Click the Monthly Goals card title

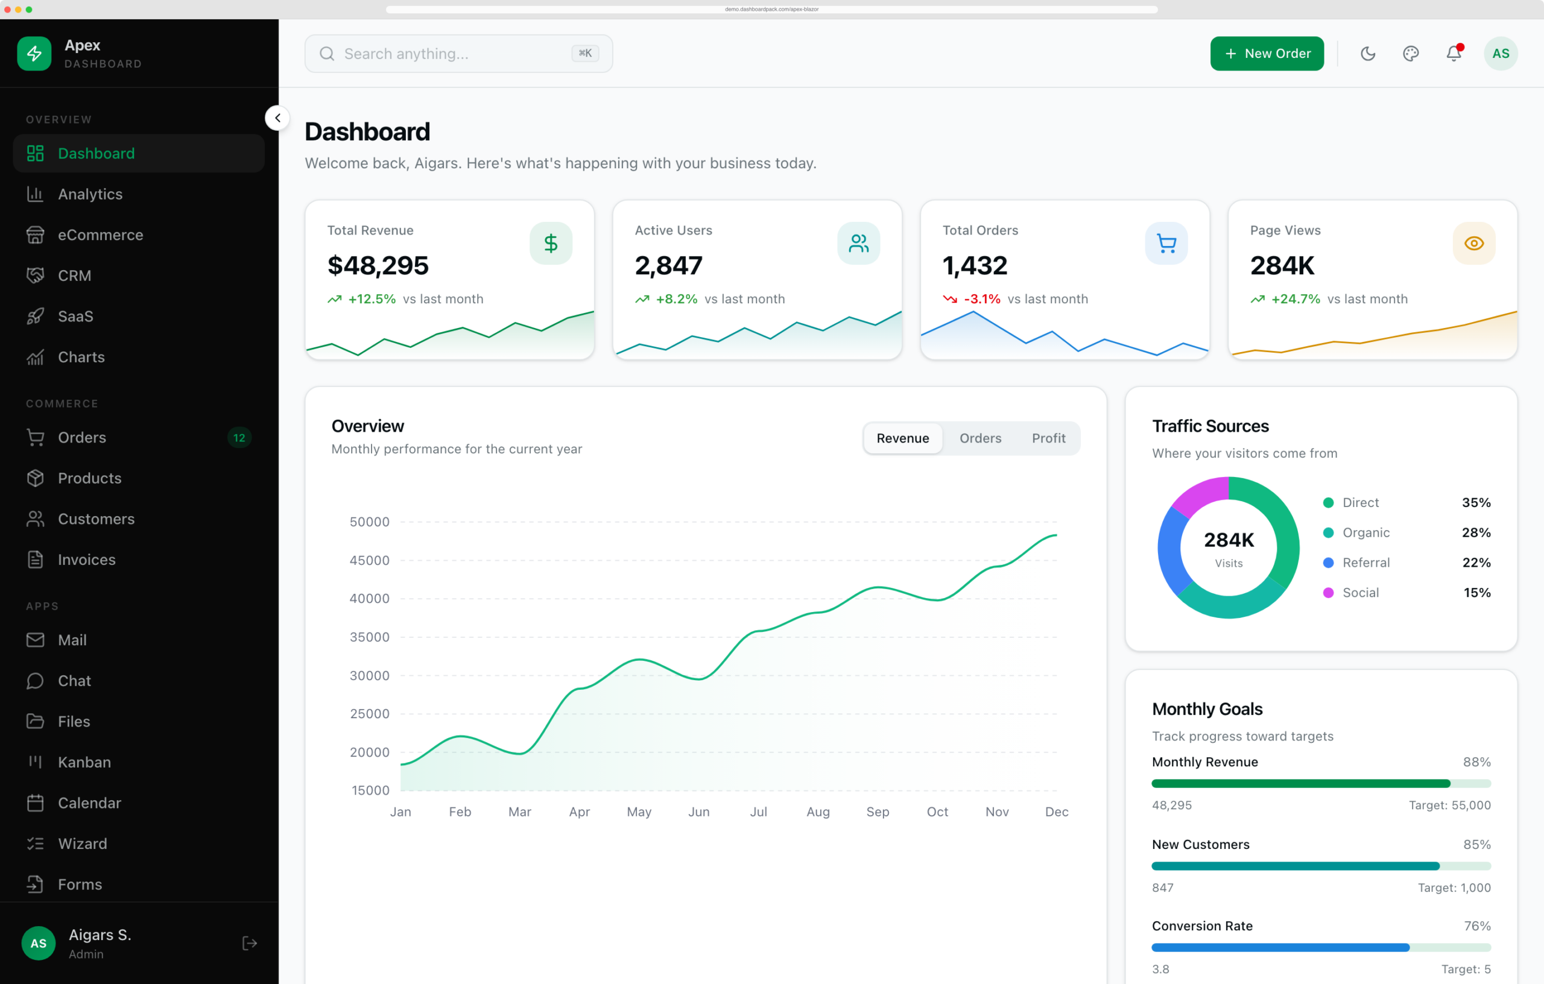1207,709
